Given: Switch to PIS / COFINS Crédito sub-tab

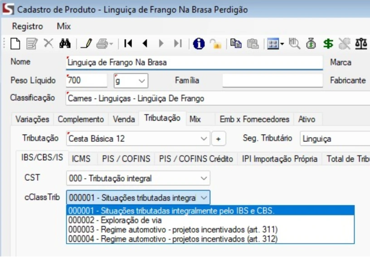Looking at the screenshot, I should tap(196, 159).
